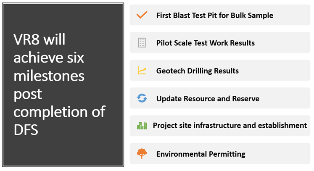Click the orange checkmark icon
The width and height of the screenshot is (314, 171).
pos(142,15)
